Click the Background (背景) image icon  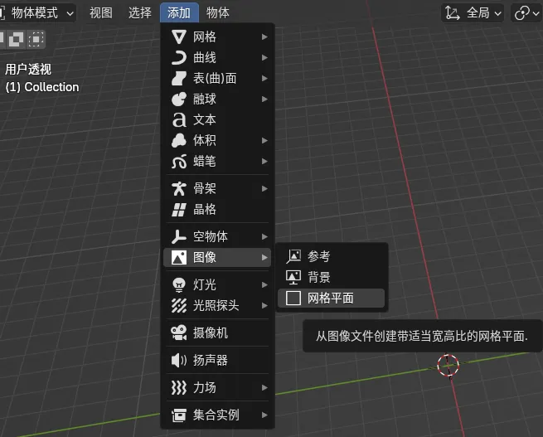click(x=293, y=277)
